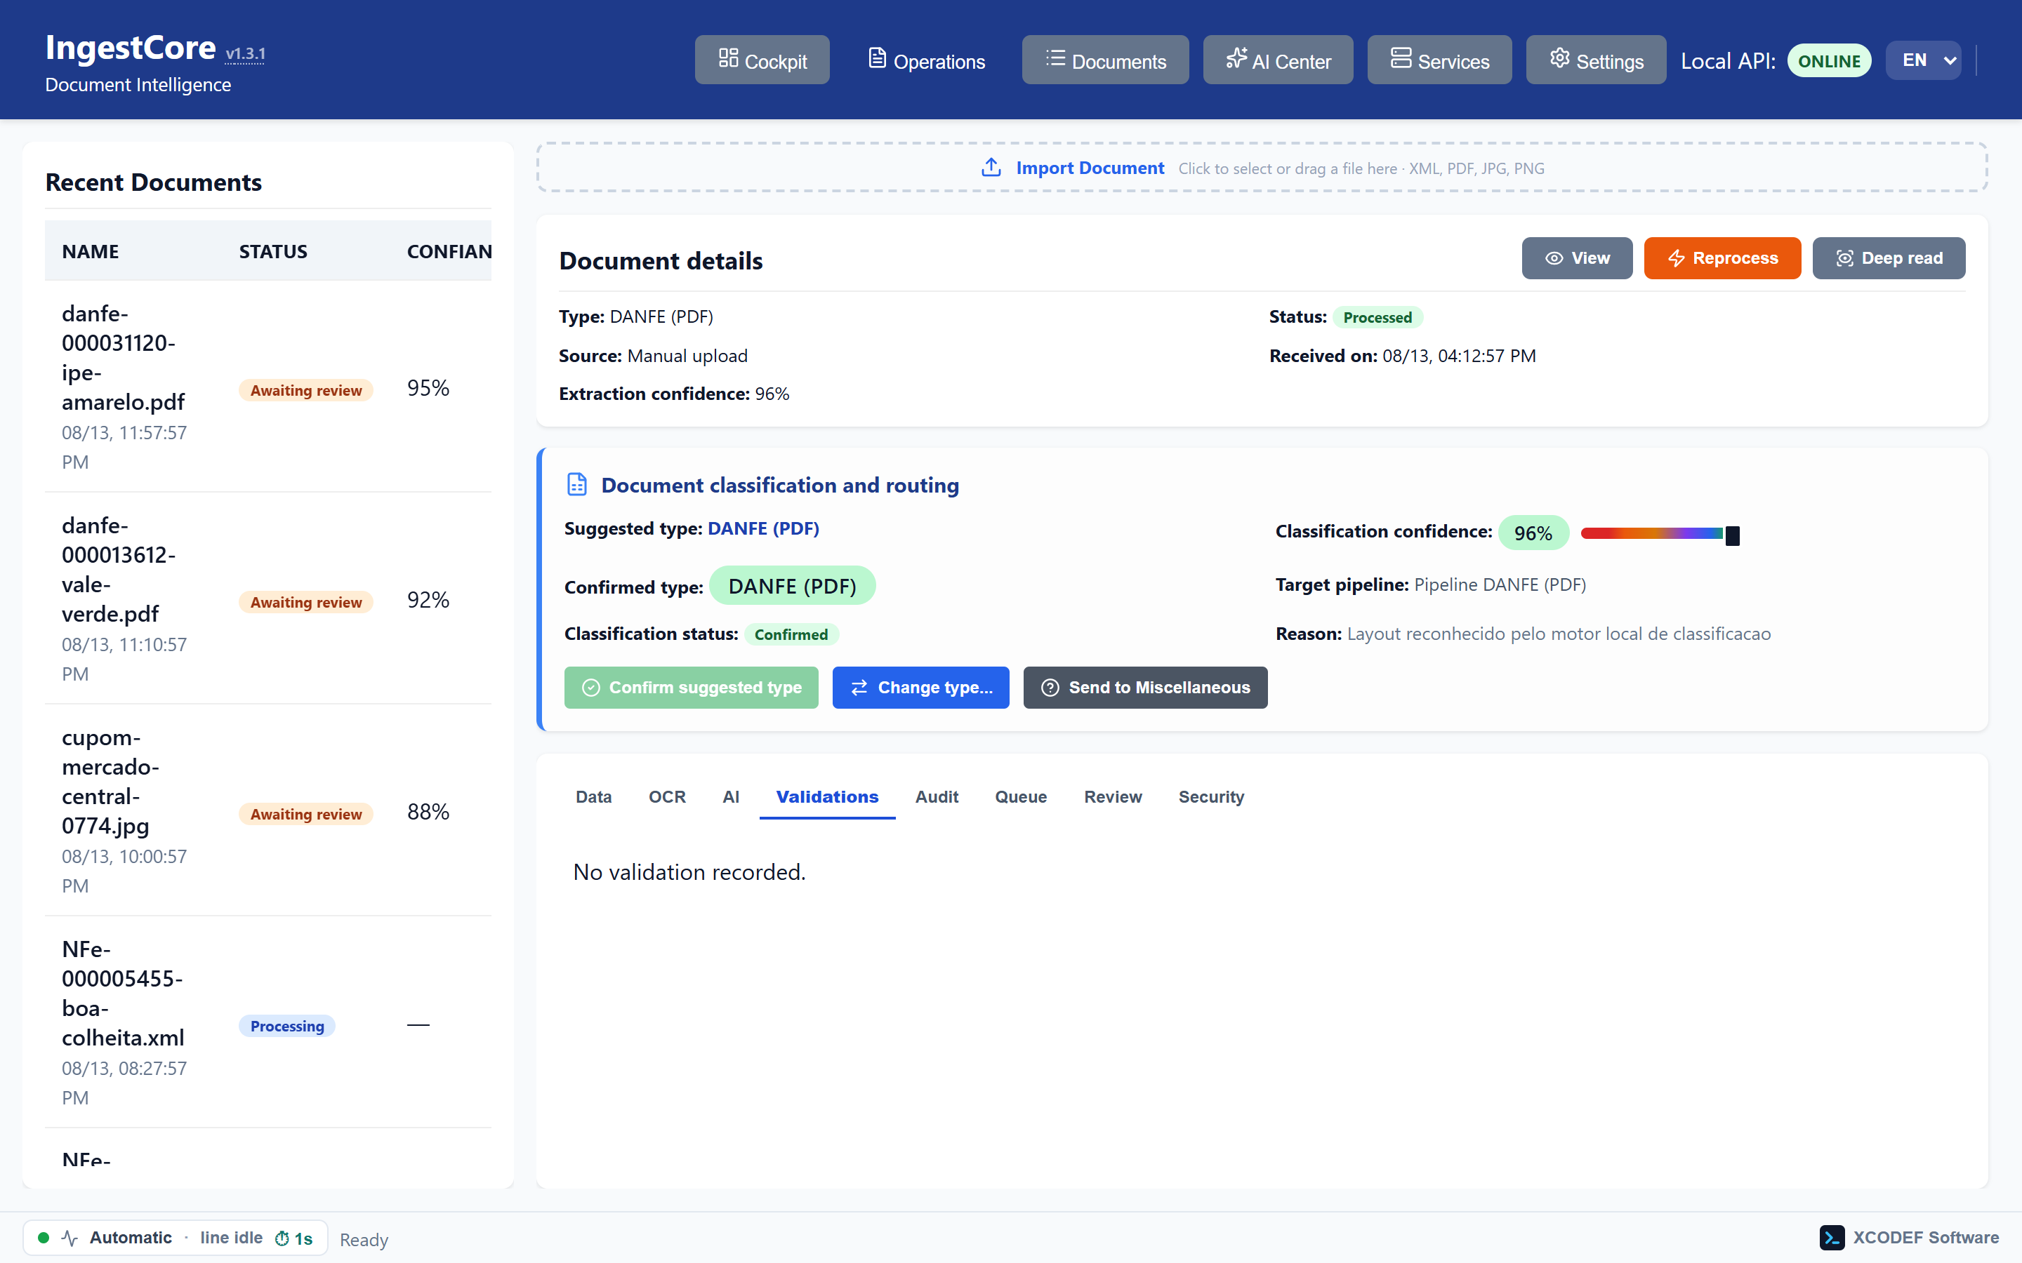This screenshot has width=2022, height=1263.
Task: Select cupom-mercado-central-0774.jpg row
Action: point(267,810)
